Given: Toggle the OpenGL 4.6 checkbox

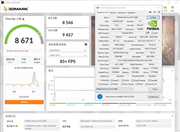Looking at the screenshot, I should click(146, 84).
